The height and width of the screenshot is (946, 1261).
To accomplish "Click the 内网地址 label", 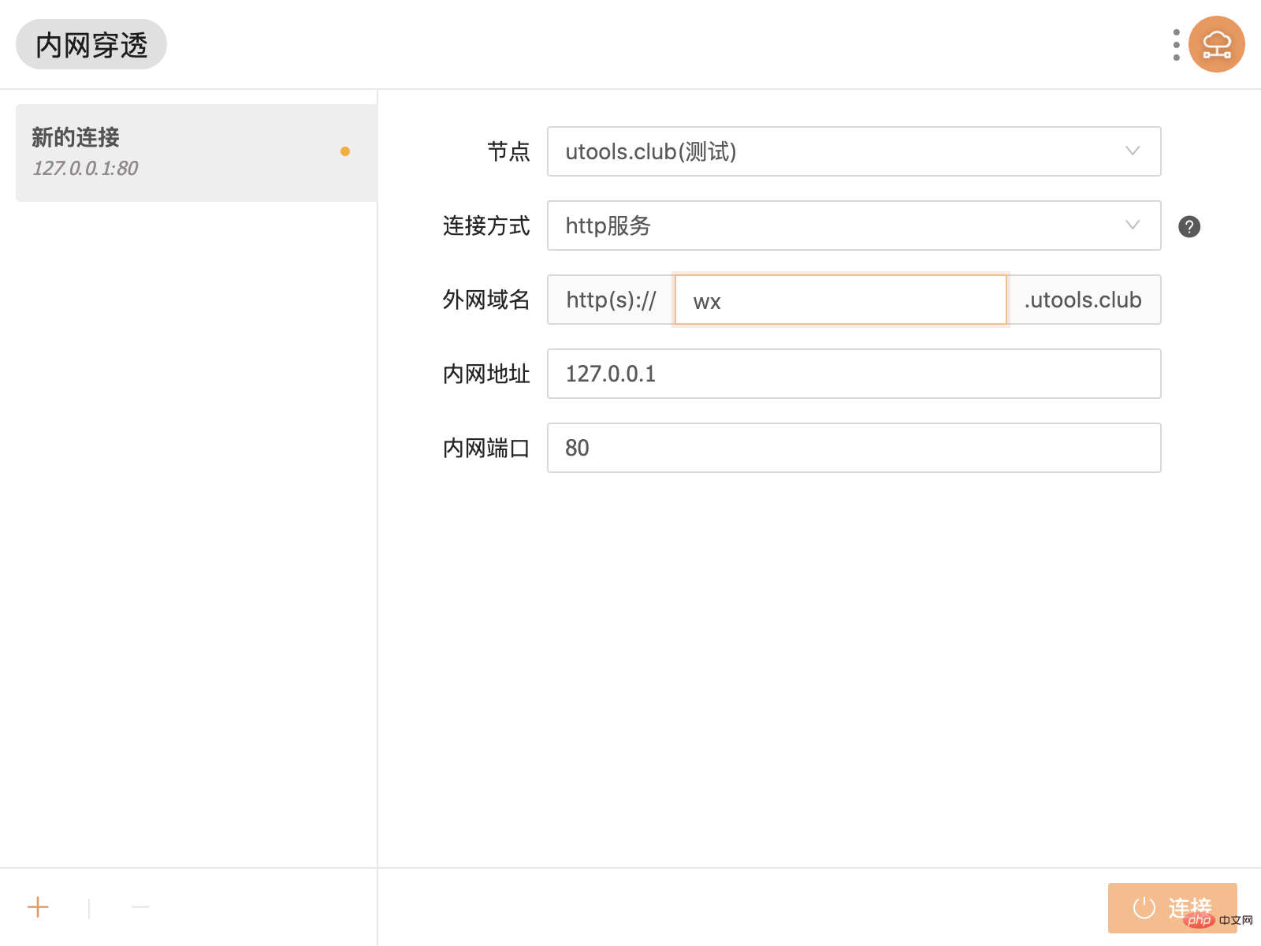I will pyautogui.click(x=486, y=374).
